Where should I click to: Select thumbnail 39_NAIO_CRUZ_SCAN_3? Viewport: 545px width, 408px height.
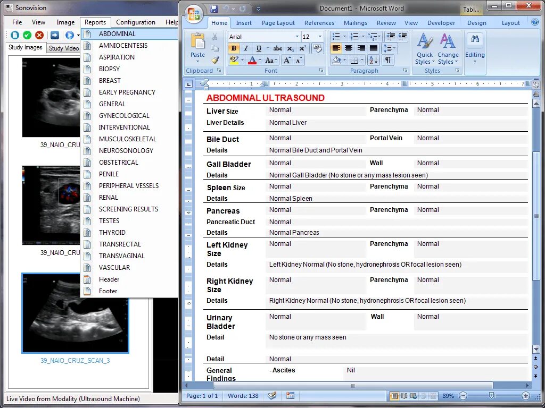coord(75,313)
